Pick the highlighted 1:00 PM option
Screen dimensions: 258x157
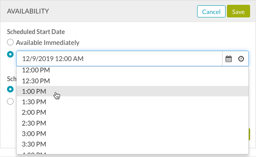tap(132, 91)
